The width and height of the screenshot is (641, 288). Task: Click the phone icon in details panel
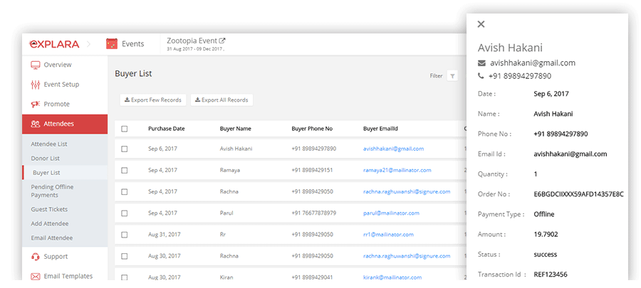[481, 76]
